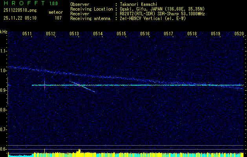247x157 pixels.
Task: Click the yellow signal level peak at bottom
Action: (x=79, y=151)
